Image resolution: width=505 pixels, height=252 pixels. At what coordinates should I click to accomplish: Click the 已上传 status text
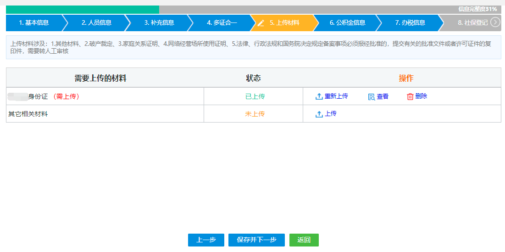pos(255,96)
